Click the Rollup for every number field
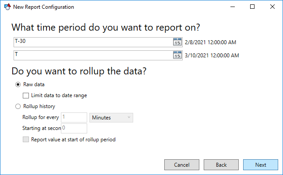The image size is (283, 175). pyautogui.click(x=74, y=118)
